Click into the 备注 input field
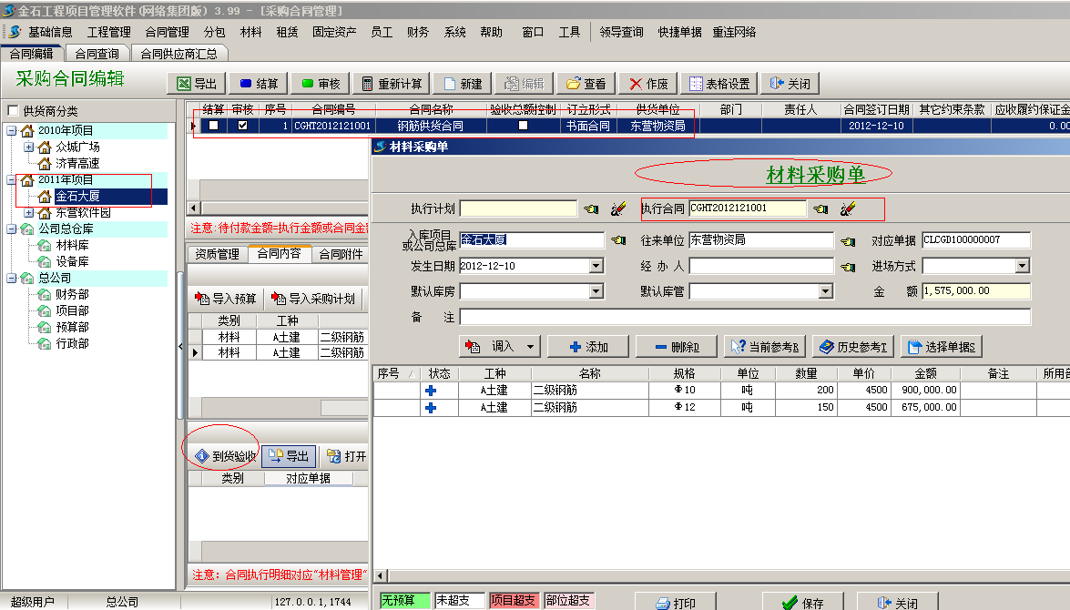The height and width of the screenshot is (610, 1070). pos(745,317)
